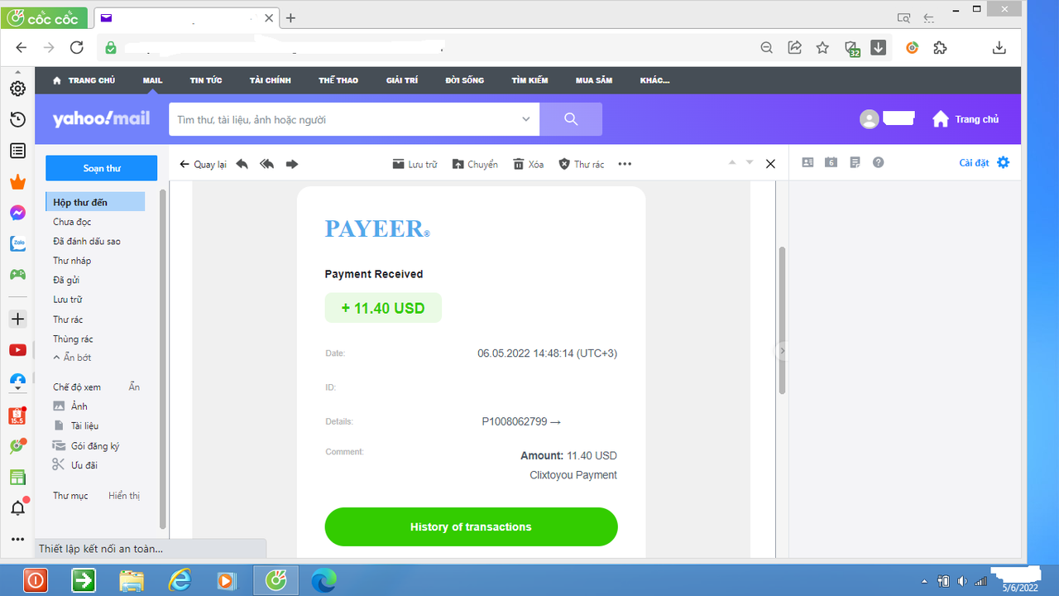This screenshot has width=1059, height=596.
Task: Go to Trang chủ home link
Action: (x=966, y=119)
